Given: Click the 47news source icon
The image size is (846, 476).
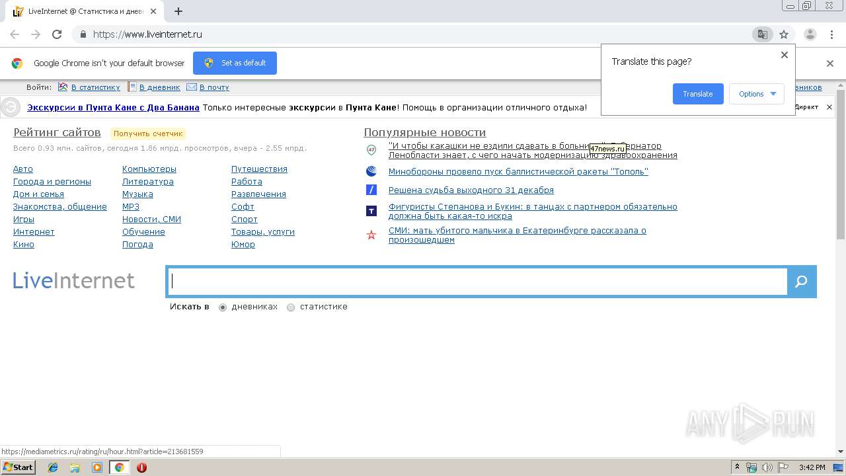Looking at the screenshot, I should (x=371, y=150).
